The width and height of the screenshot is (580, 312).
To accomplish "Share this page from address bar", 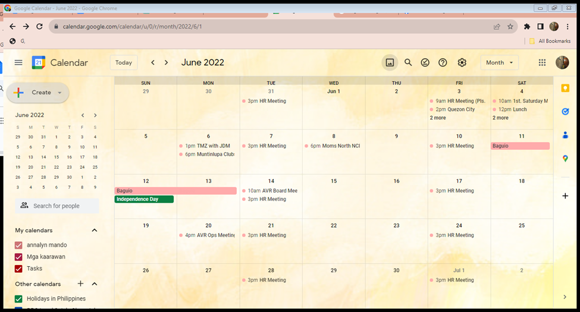I will pyautogui.click(x=497, y=26).
